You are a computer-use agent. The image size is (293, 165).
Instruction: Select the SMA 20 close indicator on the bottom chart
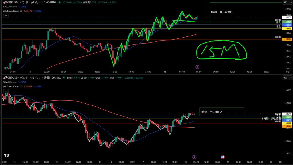[x=10, y=82]
